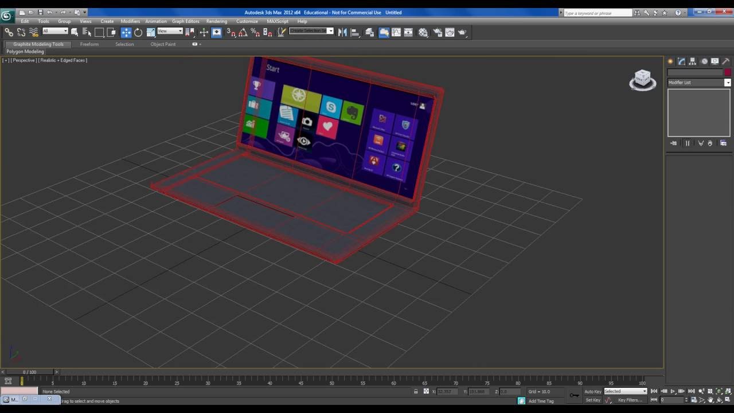Click the Mirror tool icon
The width and height of the screenshot is (734, 413).
pyautogui.click(x=342, y=33)
